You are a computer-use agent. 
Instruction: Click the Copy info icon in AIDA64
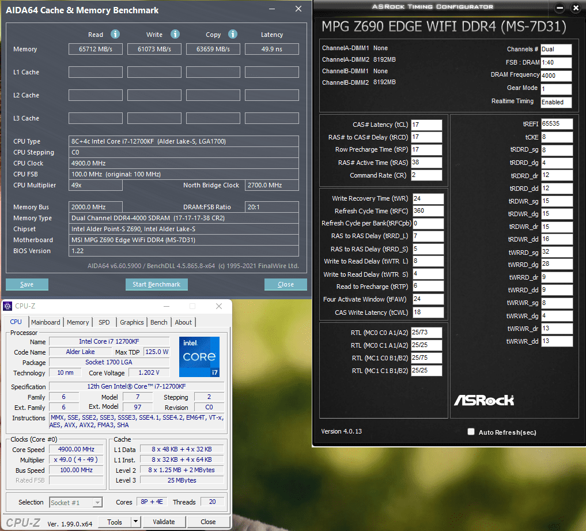[232, 35]
